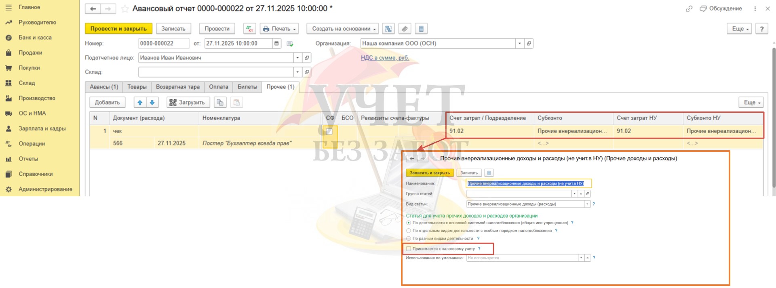
Task: Click the Наименование field in the popup
Action: pos(529,183)
